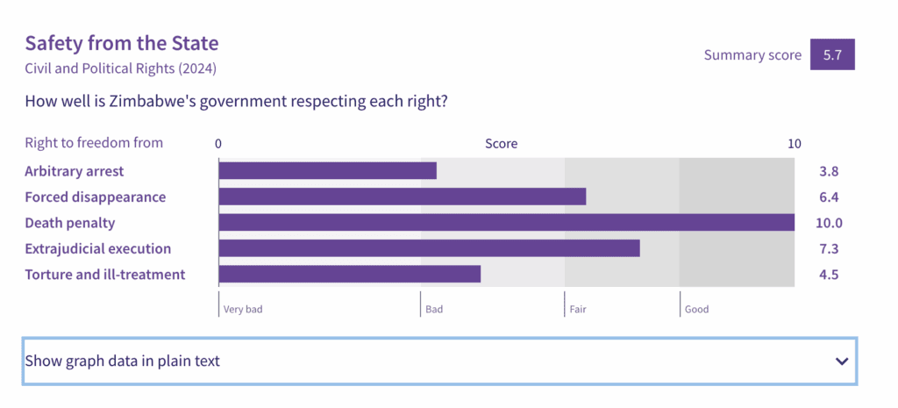Click 'Civil and Political Rights (2024)' subtitle
This screenshot has height=408, width=898.
120,68
